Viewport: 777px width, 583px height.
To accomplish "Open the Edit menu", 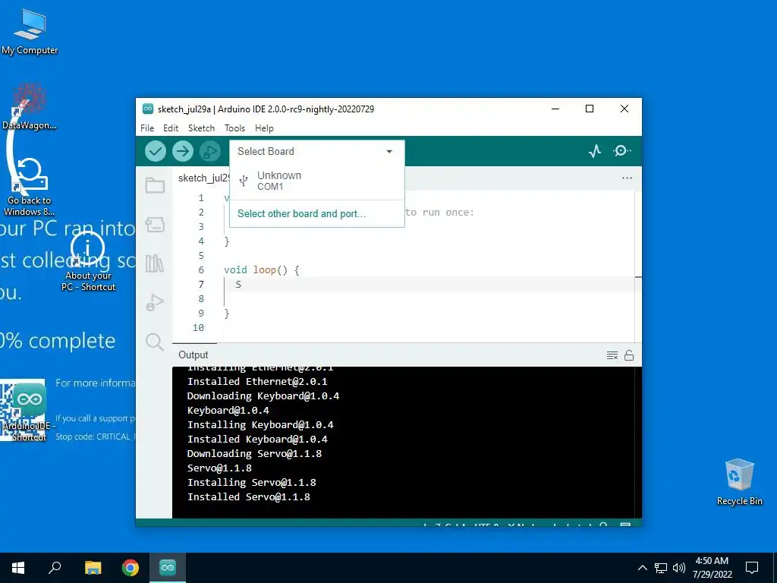I will [x=171, y=128].
